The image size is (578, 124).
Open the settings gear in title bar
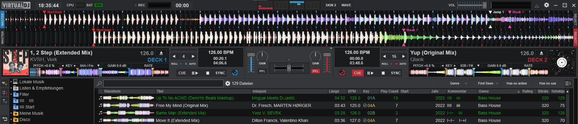tap(546, 5)
